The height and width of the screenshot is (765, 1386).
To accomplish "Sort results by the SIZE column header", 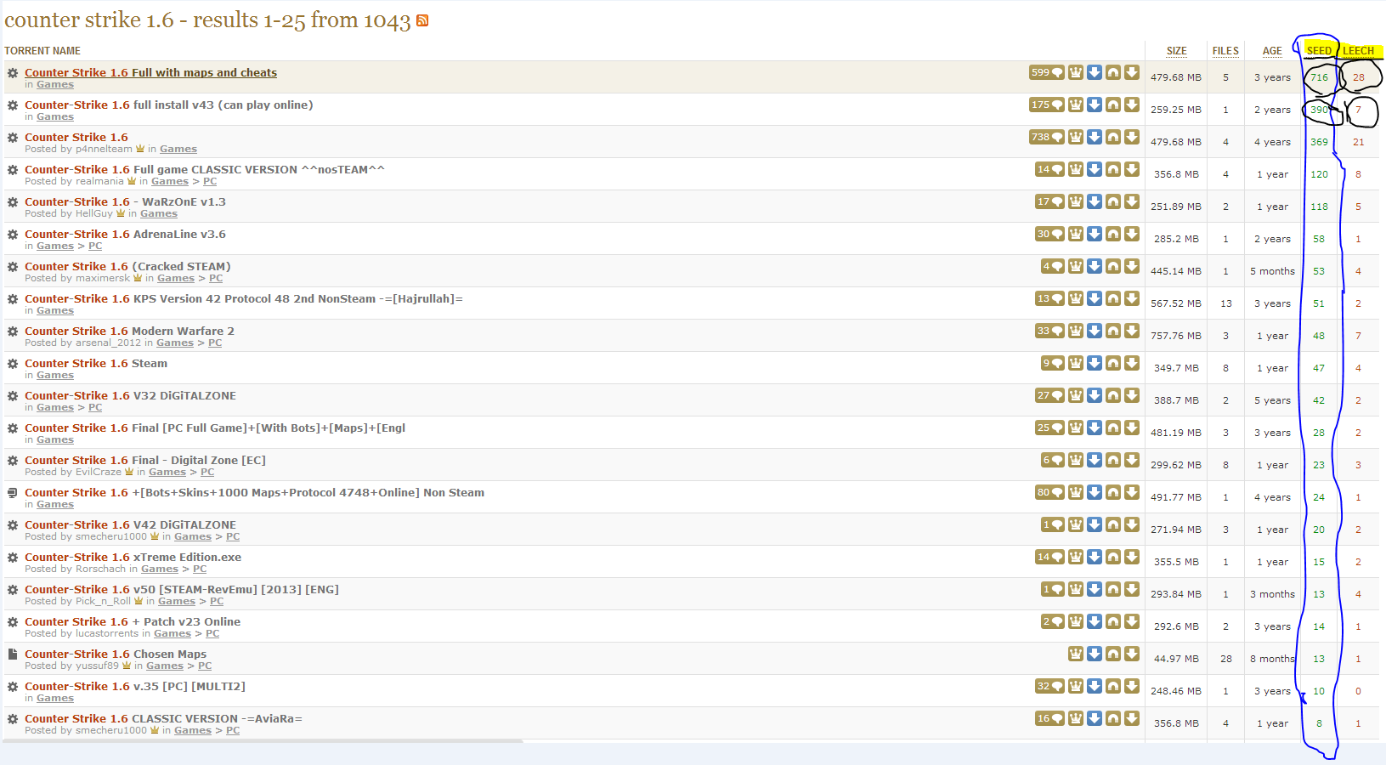I will [x=1177, y=51].
